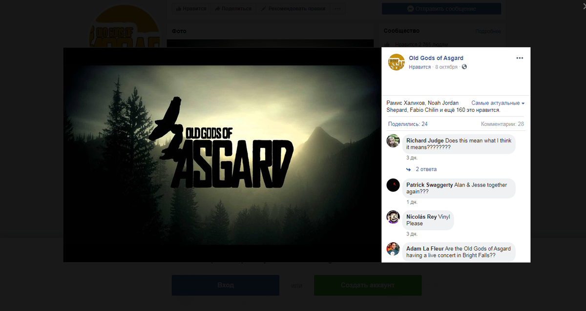Open Richard Judge's profile picture
The height and width of the screenshot is (311, 586).
click(x=393, y=141)
